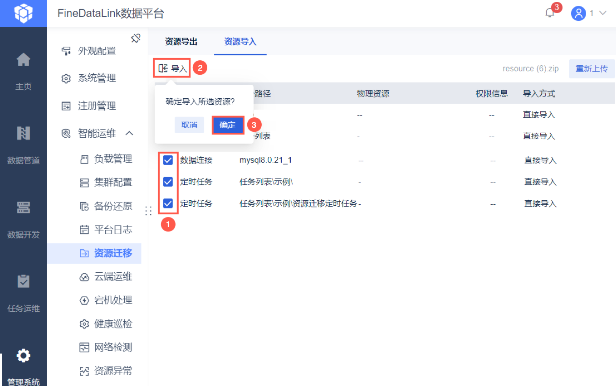Click the 智能运维 icon

click(66, 134)
